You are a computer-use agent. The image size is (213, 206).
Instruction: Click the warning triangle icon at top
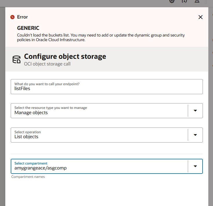pyautogui.click(x=197, y=1)
